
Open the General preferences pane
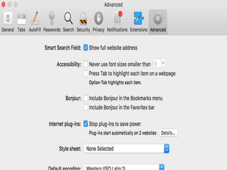coord(8,22)
